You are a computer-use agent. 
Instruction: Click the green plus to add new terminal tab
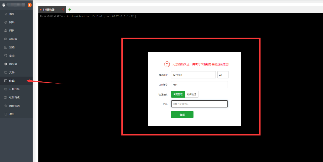(x=70, y=9)
